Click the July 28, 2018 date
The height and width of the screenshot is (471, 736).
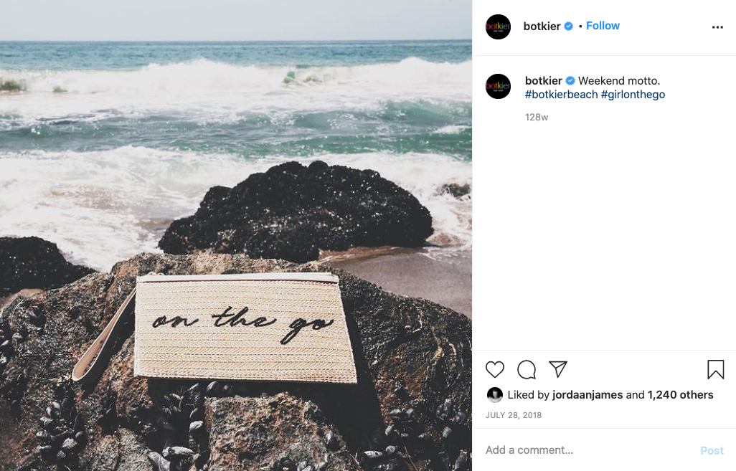click(x=514, y=415)
